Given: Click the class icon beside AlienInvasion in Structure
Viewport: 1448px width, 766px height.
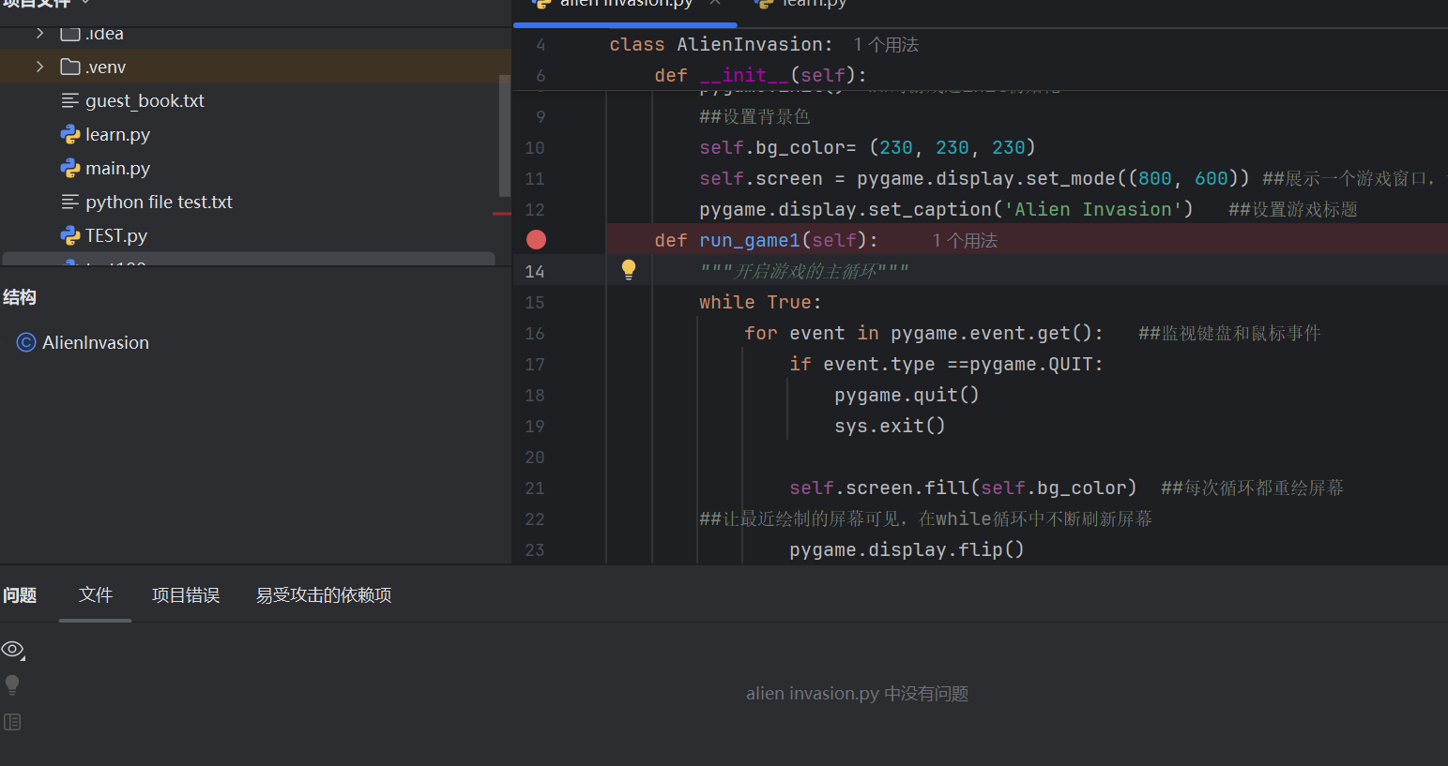Looking at the screenshot, I should (x=25, y=341).
